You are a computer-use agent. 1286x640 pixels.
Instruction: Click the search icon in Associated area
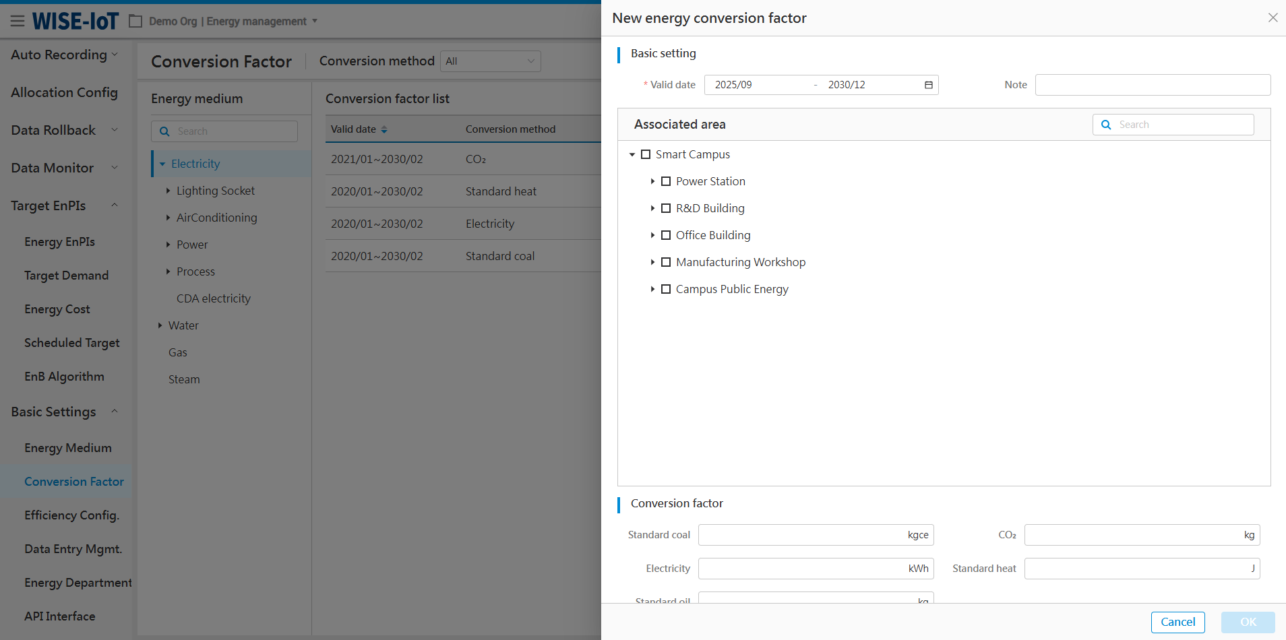coord(1106,125)
